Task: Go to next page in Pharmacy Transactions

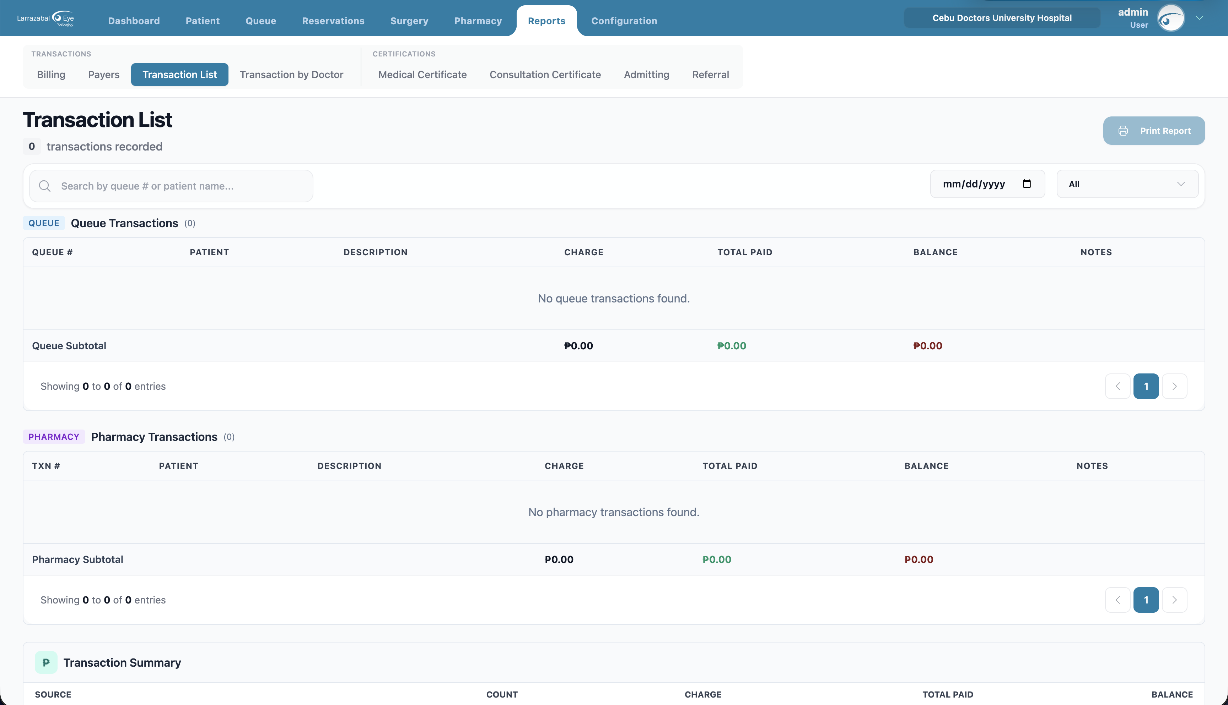Action: coord(1174,600)
